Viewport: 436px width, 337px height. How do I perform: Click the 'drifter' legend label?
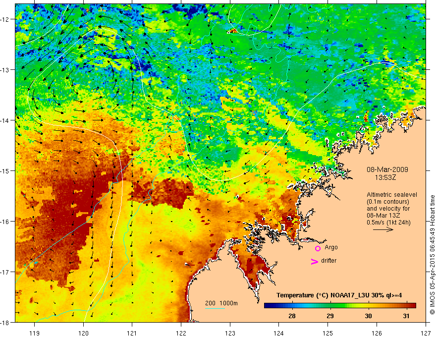coord(328,261)
